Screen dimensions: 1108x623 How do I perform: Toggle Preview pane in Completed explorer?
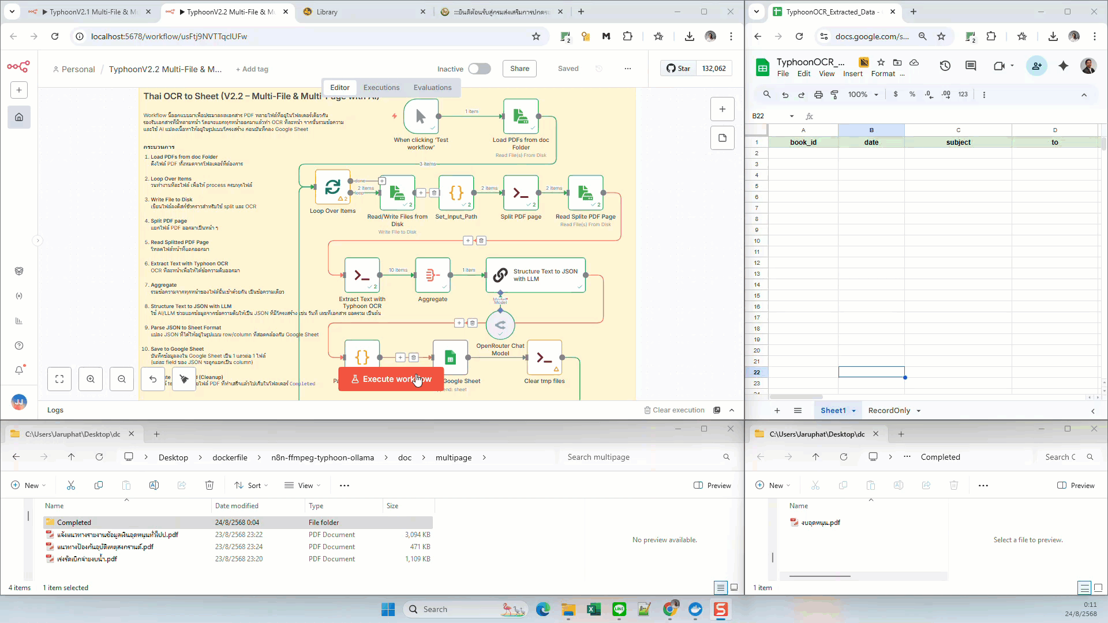click(x=1076, y=485)
